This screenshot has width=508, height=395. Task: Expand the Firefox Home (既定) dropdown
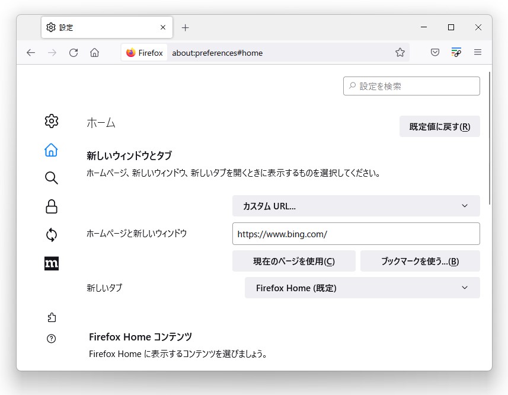(x=361, y=288)
